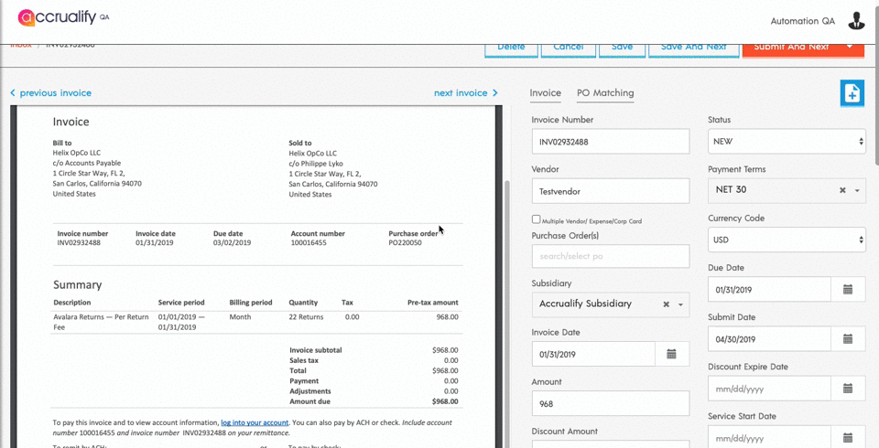Click PO220050 in the invoice document
This screenshot has width=879, height=448.
click(405, 243)
